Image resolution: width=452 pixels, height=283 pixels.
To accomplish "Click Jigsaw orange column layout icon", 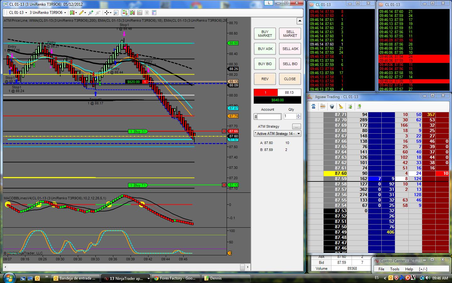I will (322, 106).
